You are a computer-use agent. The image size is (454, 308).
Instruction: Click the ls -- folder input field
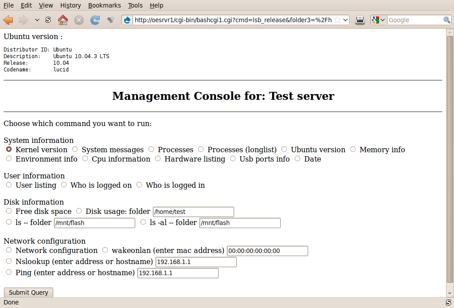click(x=95, y=223)
